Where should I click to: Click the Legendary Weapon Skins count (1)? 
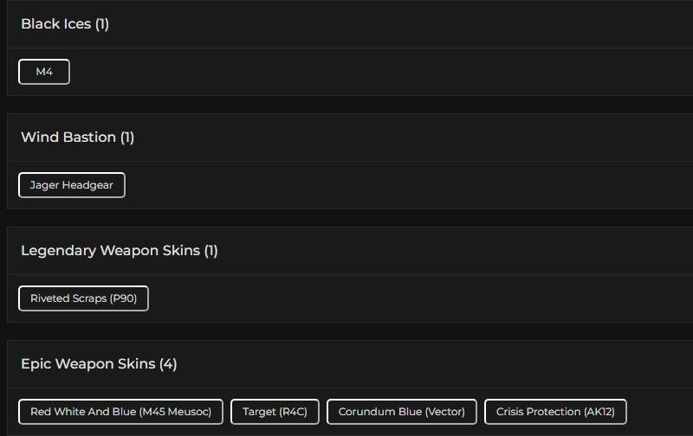(x=211, y=251)
